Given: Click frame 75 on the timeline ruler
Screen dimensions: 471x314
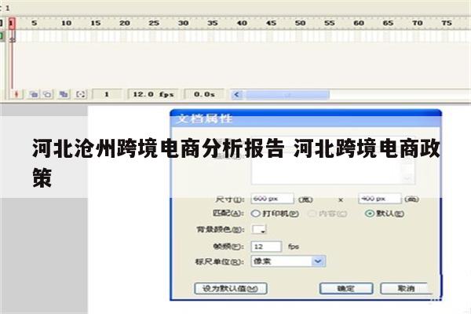Looking at the screenshot, I should click(447, 23).
